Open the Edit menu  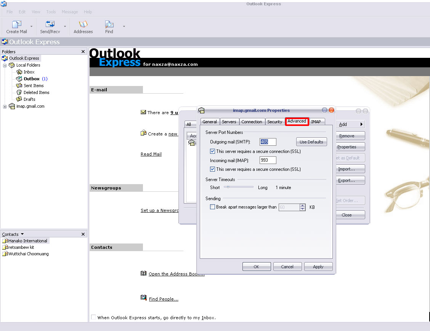[22, 12]
